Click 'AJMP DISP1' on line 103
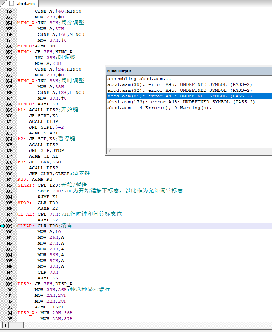This screenshot has width=272, height=332. tap(49, 307)
